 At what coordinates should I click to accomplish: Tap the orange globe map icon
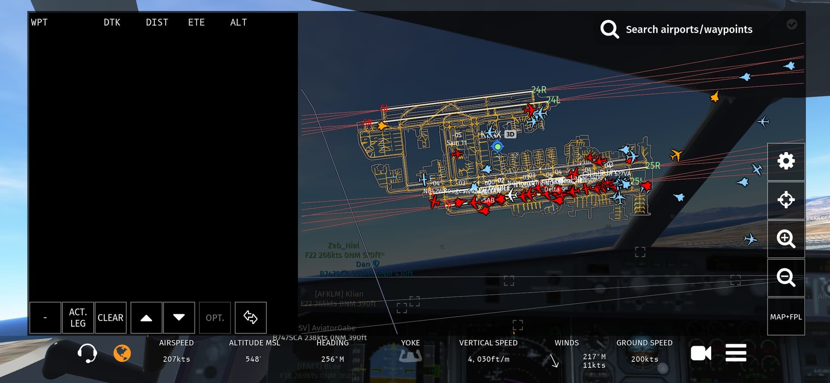tap(122, 353)
